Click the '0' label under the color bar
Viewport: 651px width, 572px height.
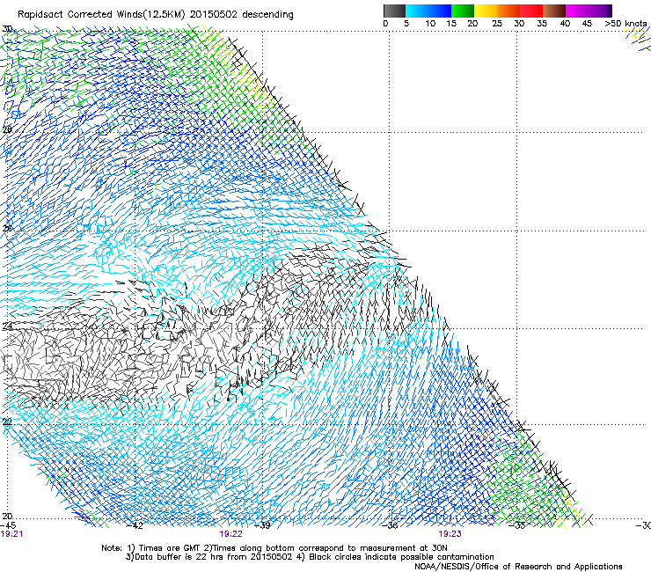(x=385, y=24)
